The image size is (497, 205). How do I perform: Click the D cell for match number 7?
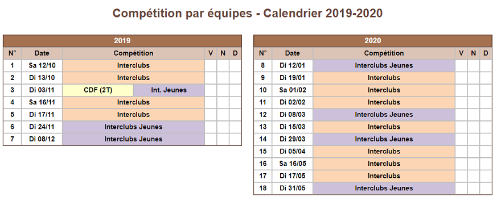point(235,139)
